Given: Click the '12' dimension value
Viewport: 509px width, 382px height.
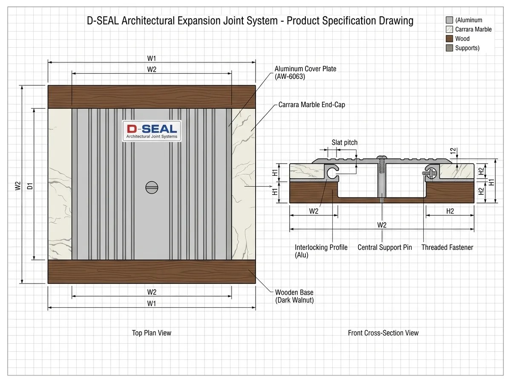Looking at the screenshot, I should pyautogui.click(x=453, y=151).
